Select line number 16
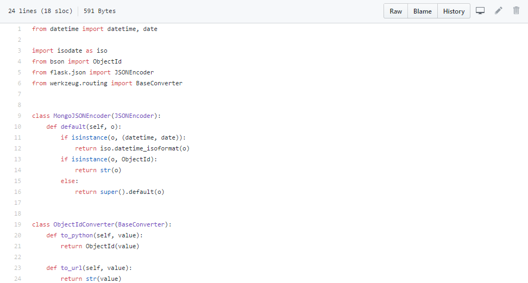 tap(17, 192)
